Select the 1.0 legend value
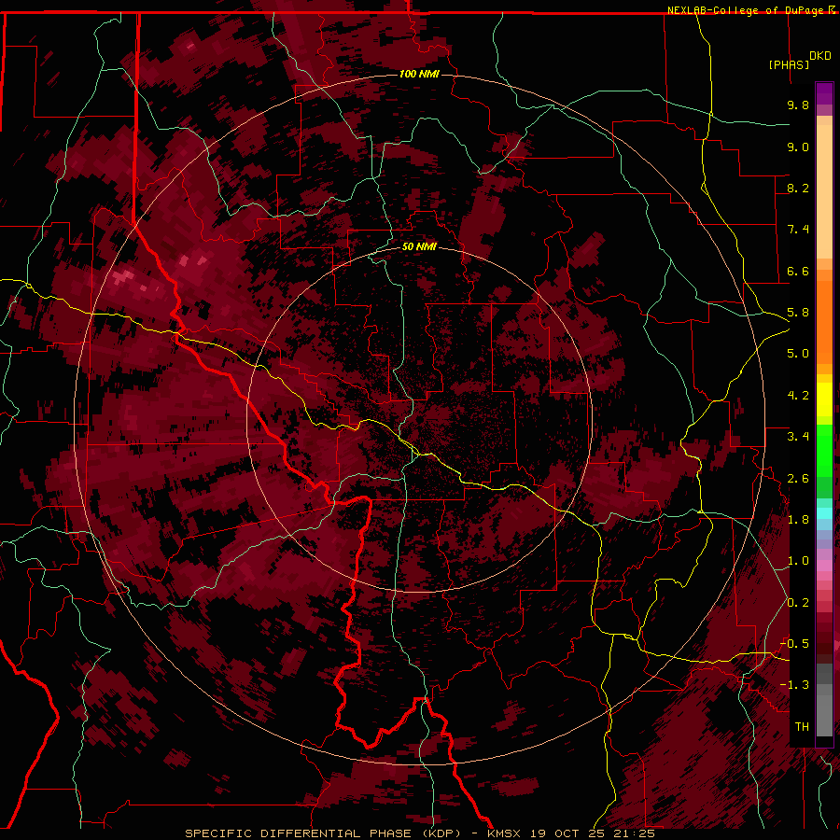The width and height of the screenshot is (840, 840). click(798, 561)
